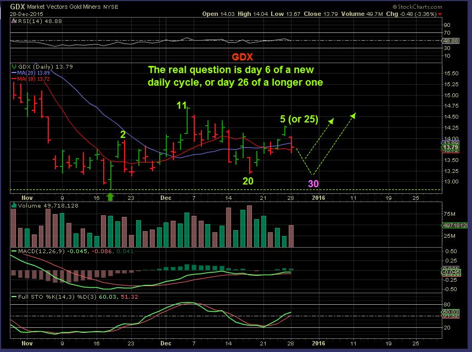Image resolution: width=472 pixels, height=352 pixels.
Task: Click the 'Market Vectors Gold Miners' name
Action: pyautogui.click(x=64, y=7)
